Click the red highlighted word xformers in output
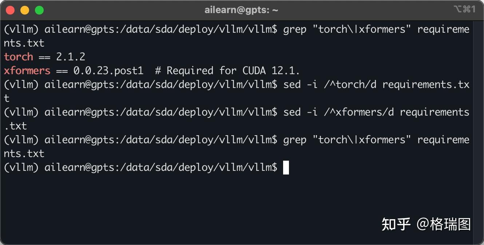 [27, 71]
